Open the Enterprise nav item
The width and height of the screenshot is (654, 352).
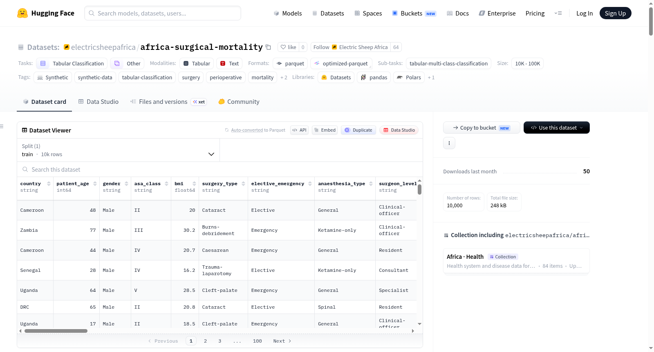pos(497,13)
